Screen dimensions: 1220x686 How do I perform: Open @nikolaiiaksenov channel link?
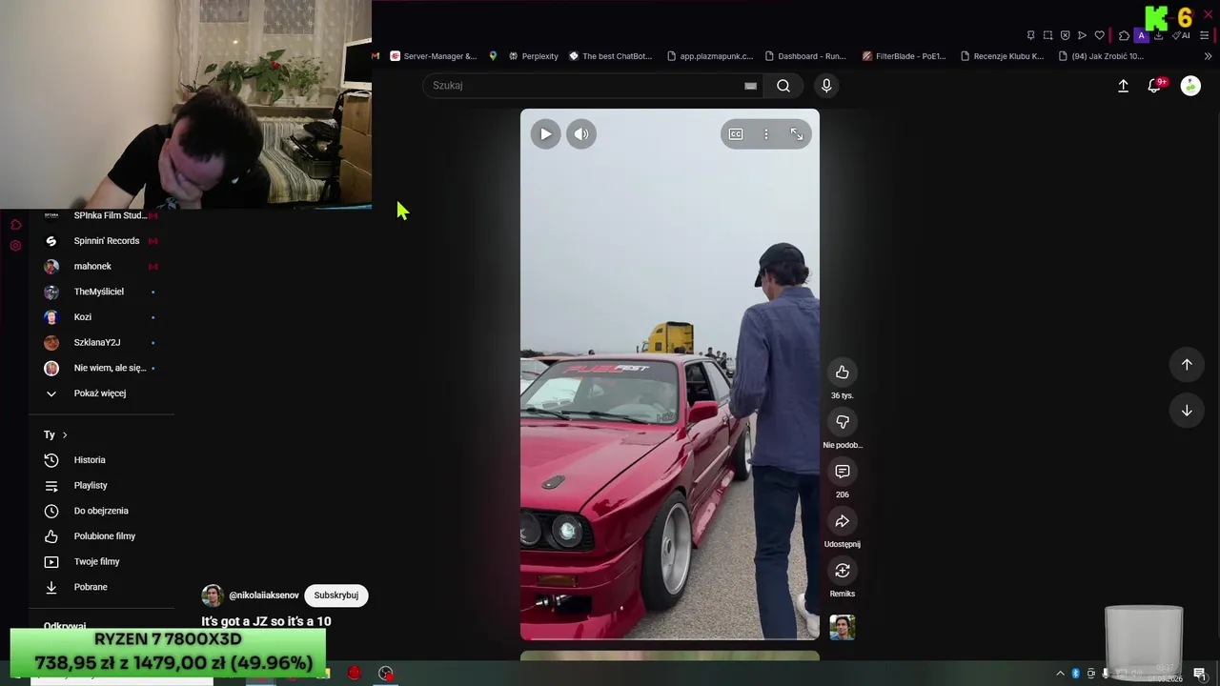pos(264,595)
